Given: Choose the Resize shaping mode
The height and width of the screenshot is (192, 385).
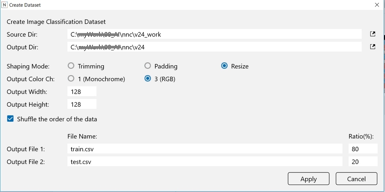Looking at the screenshot, I should point(225,66).
